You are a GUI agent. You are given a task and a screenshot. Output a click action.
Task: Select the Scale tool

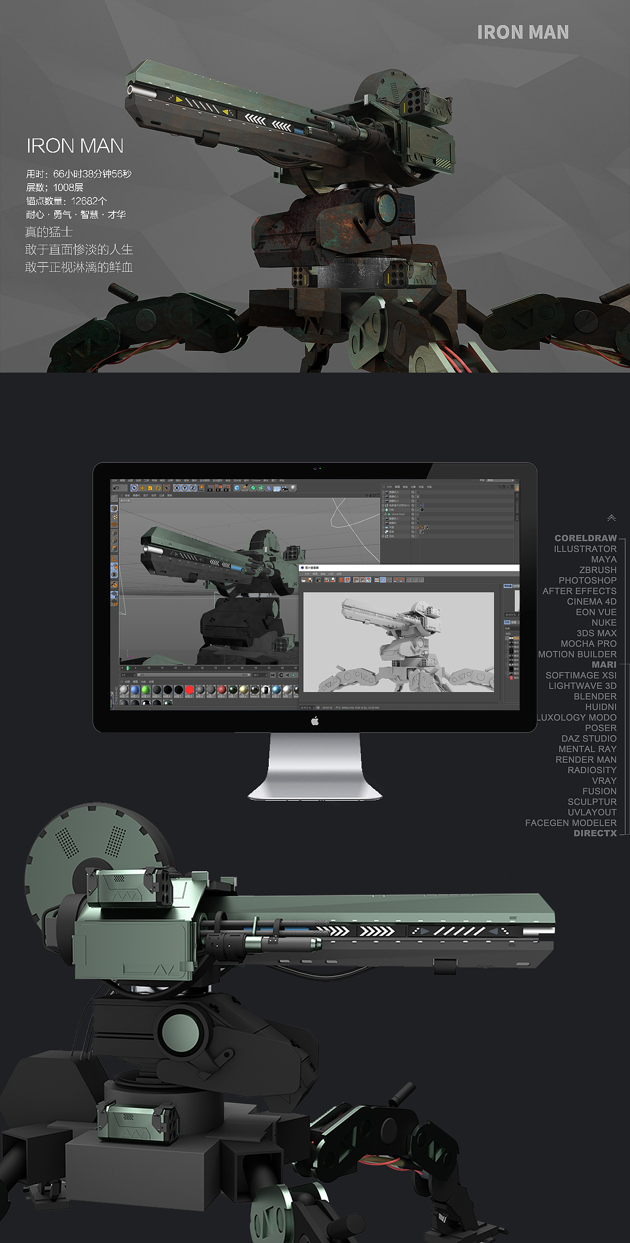[150, 488]
